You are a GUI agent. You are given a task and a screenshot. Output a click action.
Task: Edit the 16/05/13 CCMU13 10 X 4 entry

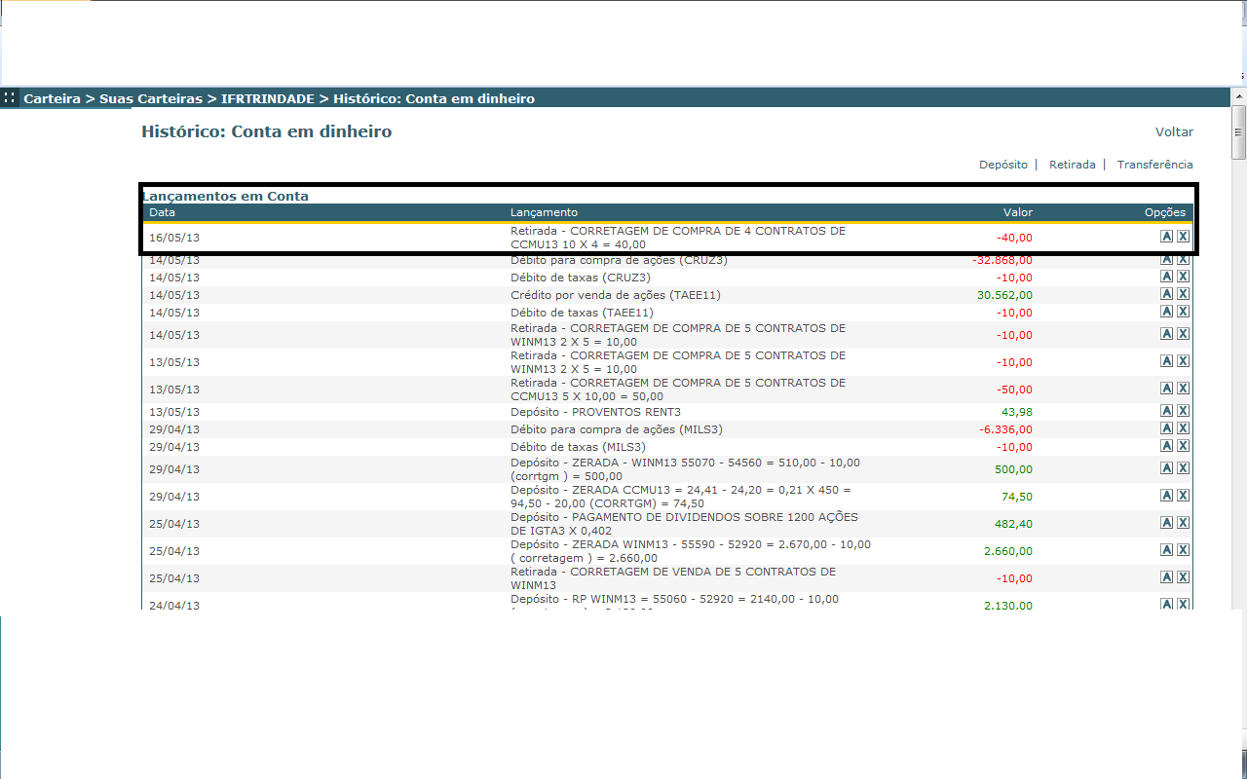pos(1166,237)
